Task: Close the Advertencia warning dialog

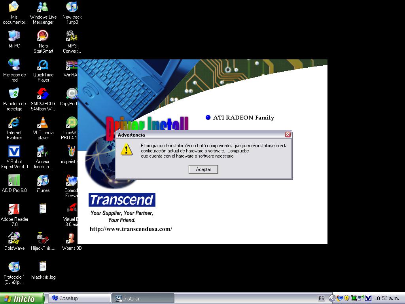Action: click(288, 135)
